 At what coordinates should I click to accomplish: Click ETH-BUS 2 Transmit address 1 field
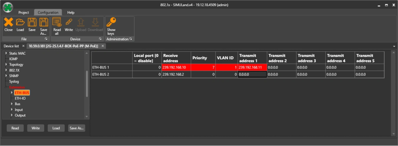tap(252, 74)
